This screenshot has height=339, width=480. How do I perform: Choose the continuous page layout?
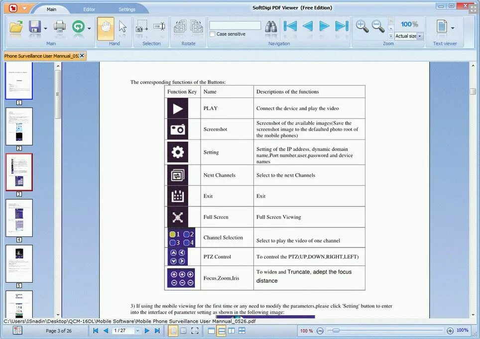tap(221, 331)
